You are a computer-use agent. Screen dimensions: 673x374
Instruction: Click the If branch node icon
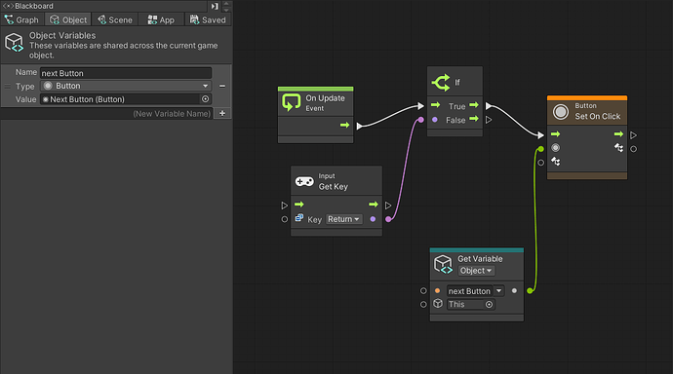[441, 82]
